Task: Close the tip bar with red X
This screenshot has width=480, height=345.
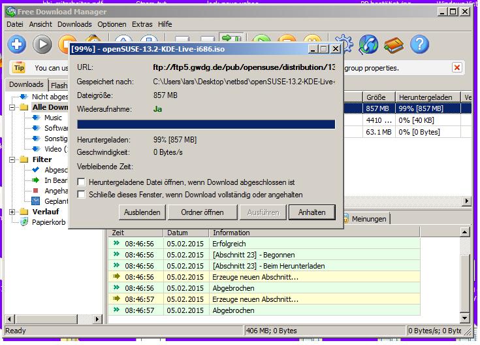Action: [x=456, y=67]
